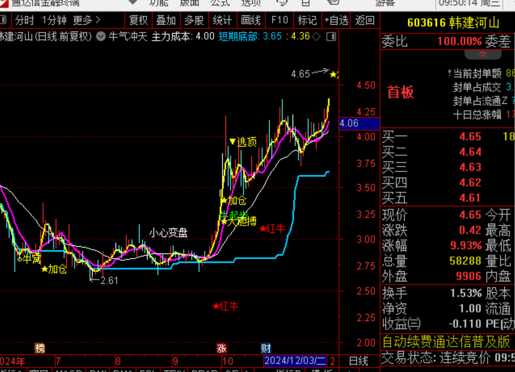Click the 叠加 overlay button
The height and width of the screenshot is (372, 515).
(x=166, y=20)
